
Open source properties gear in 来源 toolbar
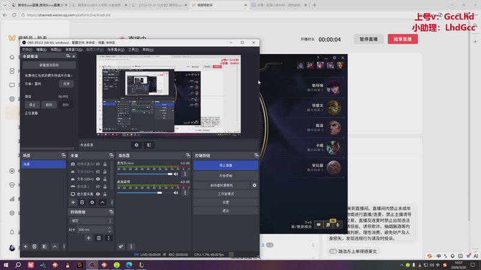pyautogui.click(x=92, y=202)
